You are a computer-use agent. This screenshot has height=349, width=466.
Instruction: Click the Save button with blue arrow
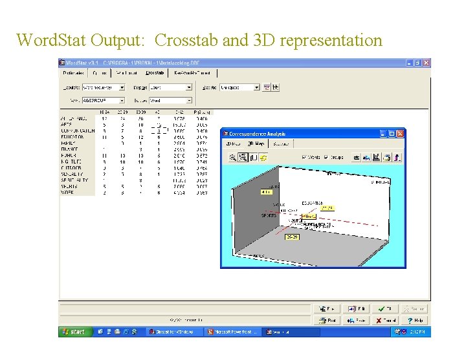356,321
